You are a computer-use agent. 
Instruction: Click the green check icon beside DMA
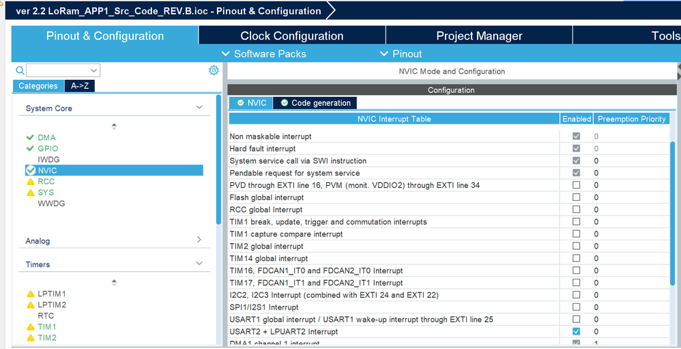pyautogui.click(x=30, y=137)
